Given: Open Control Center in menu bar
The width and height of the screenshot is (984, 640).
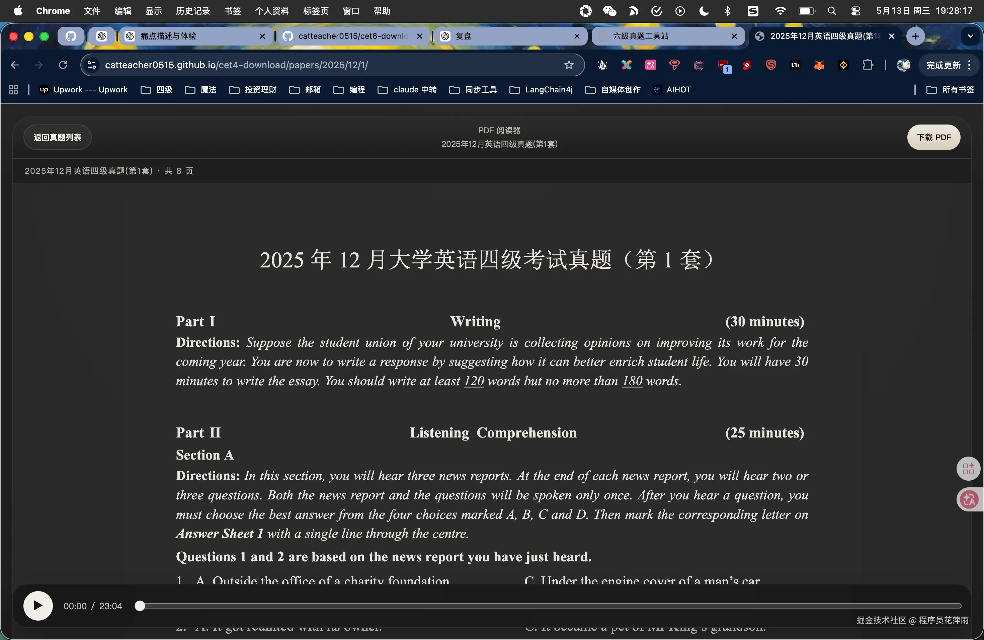Looking at the screenshot, I should (855, 11).
